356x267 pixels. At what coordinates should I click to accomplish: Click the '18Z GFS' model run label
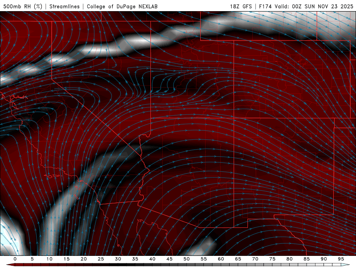241,6
